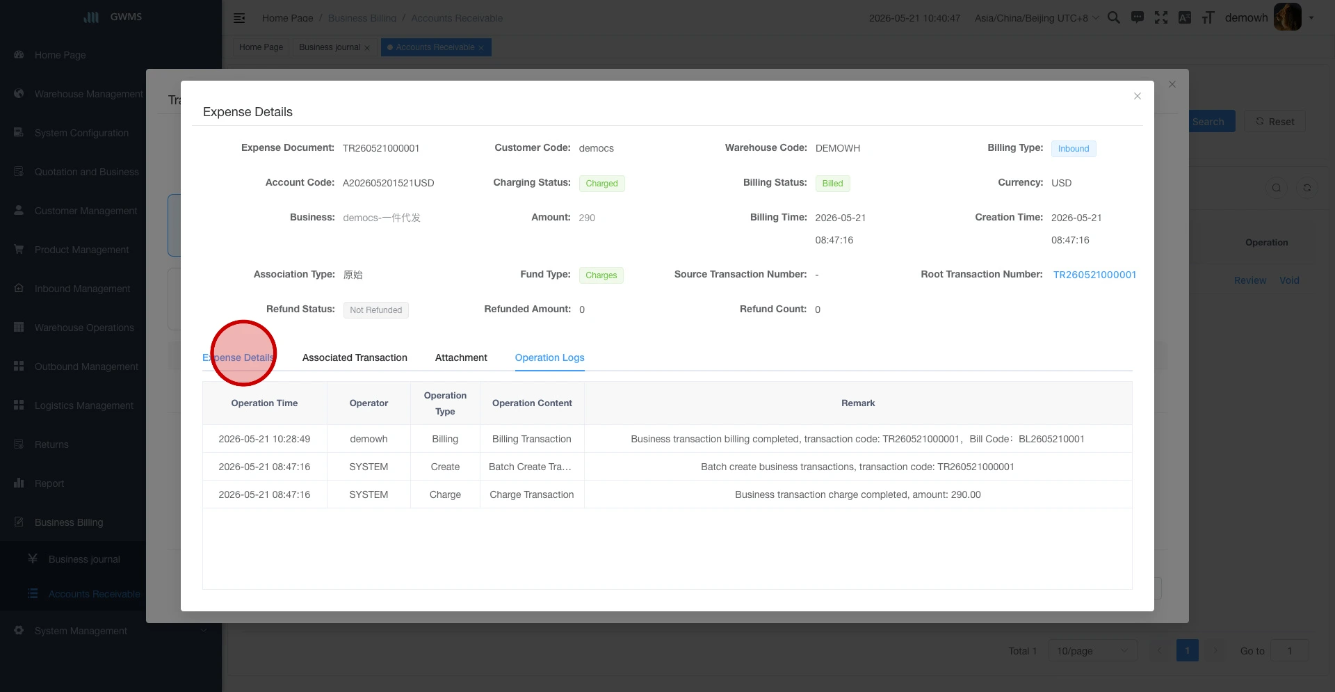Close the Accounts Receivable tab
Image resolution: width=1335 pixels, height=692 pixels.
481,48
